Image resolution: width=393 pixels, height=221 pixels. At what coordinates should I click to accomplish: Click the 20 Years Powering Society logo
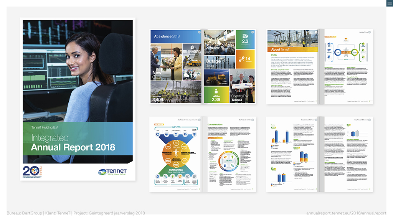(x=32, y=172)
